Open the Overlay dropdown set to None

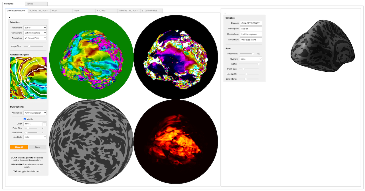coord(251,59)
